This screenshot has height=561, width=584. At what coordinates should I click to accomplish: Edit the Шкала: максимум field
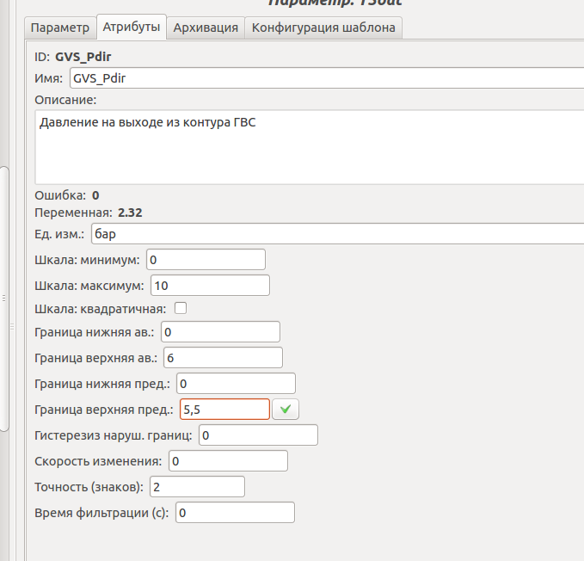coord(210,285)
